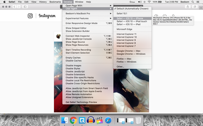Toggle Allow JavaScript from Apple Events
Image resolution: width=203 pixels, height=126 pixels.
point(88,91)
